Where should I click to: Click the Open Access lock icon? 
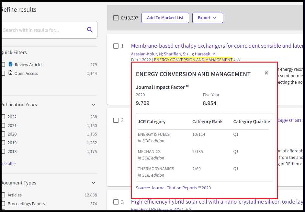tap(10, 73)
